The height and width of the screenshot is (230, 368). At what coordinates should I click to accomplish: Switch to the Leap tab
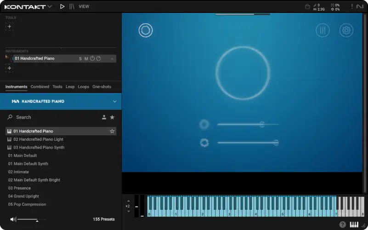point(70,86)
